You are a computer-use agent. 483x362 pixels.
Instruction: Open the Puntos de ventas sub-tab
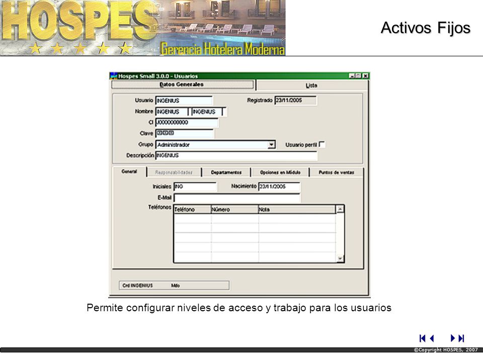(x=337, y=172)
